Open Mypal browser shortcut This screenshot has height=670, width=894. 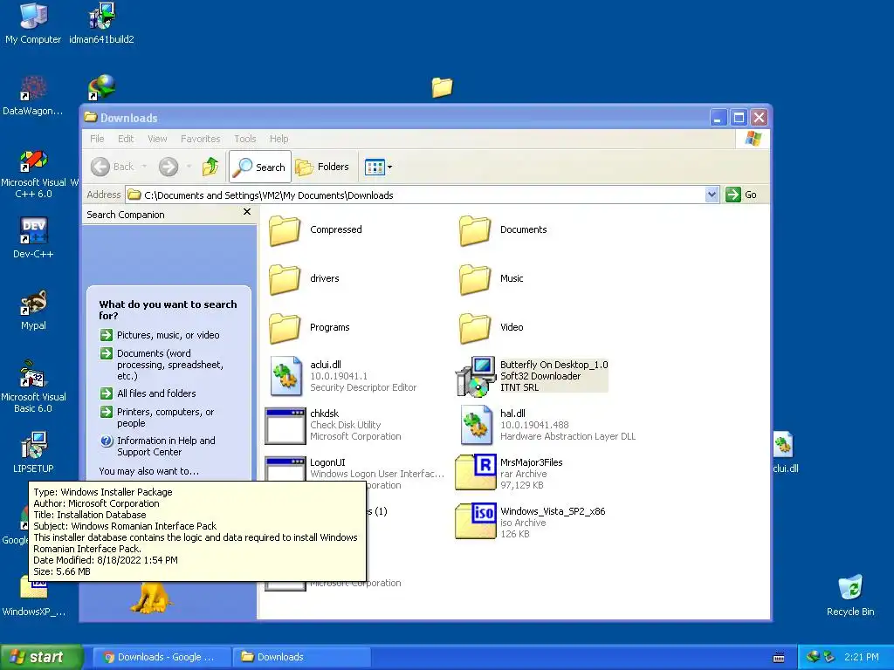coord(33,311)
